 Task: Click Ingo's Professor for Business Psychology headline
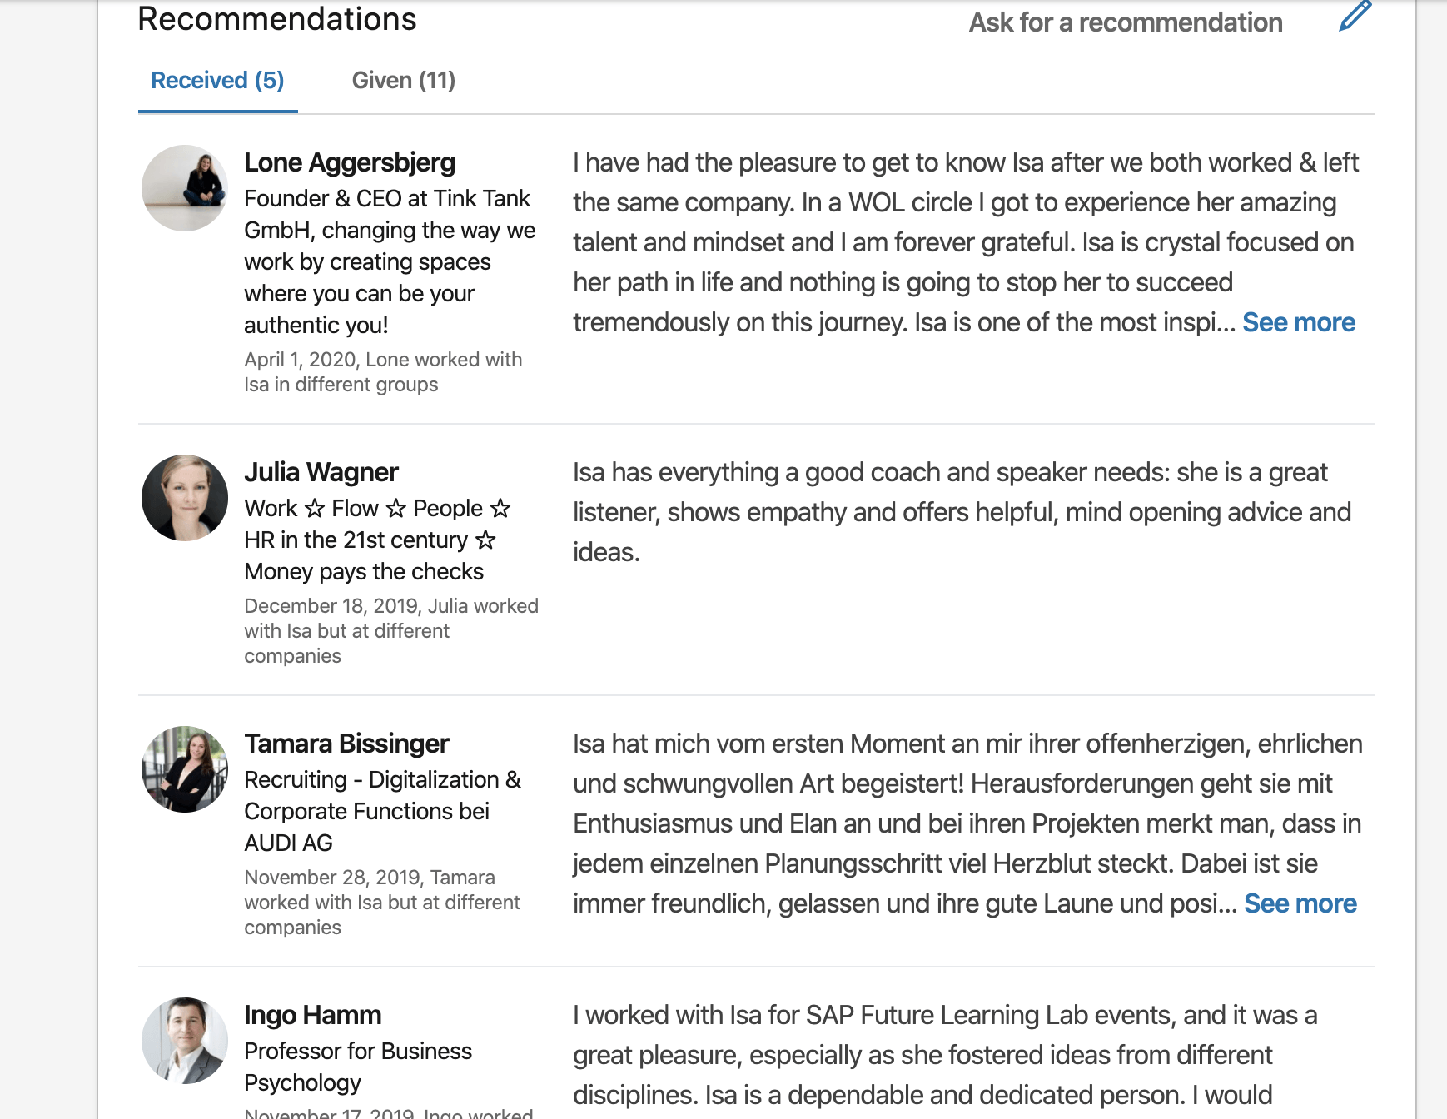click(358, 1067)
